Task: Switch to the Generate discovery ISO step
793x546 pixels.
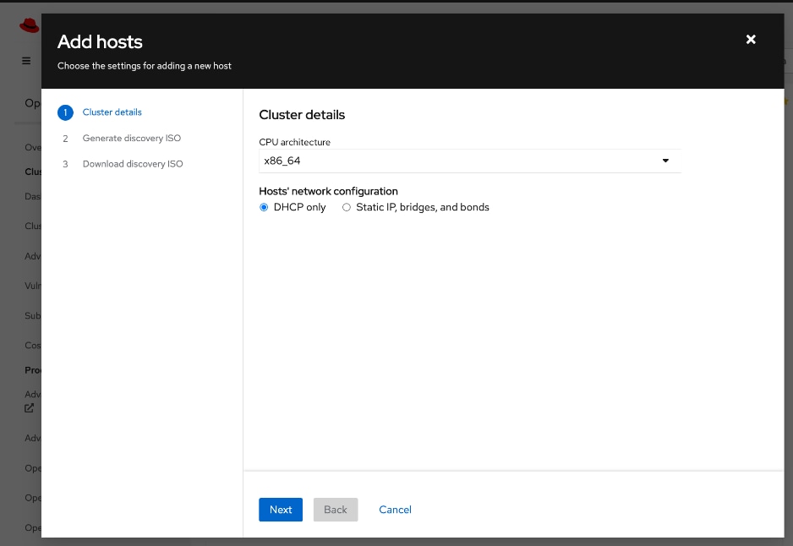Action: 130,138
